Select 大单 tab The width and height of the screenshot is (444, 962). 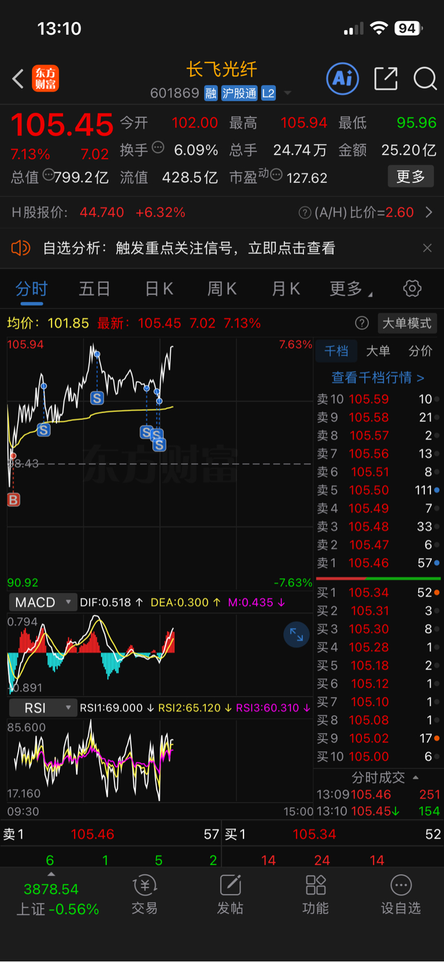coord(378,351)
